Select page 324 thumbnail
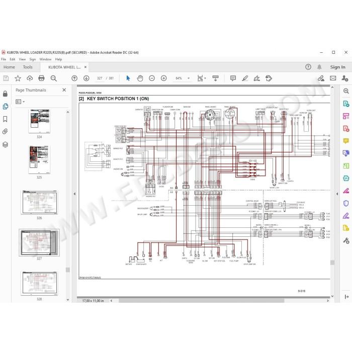 pos(40,121)
